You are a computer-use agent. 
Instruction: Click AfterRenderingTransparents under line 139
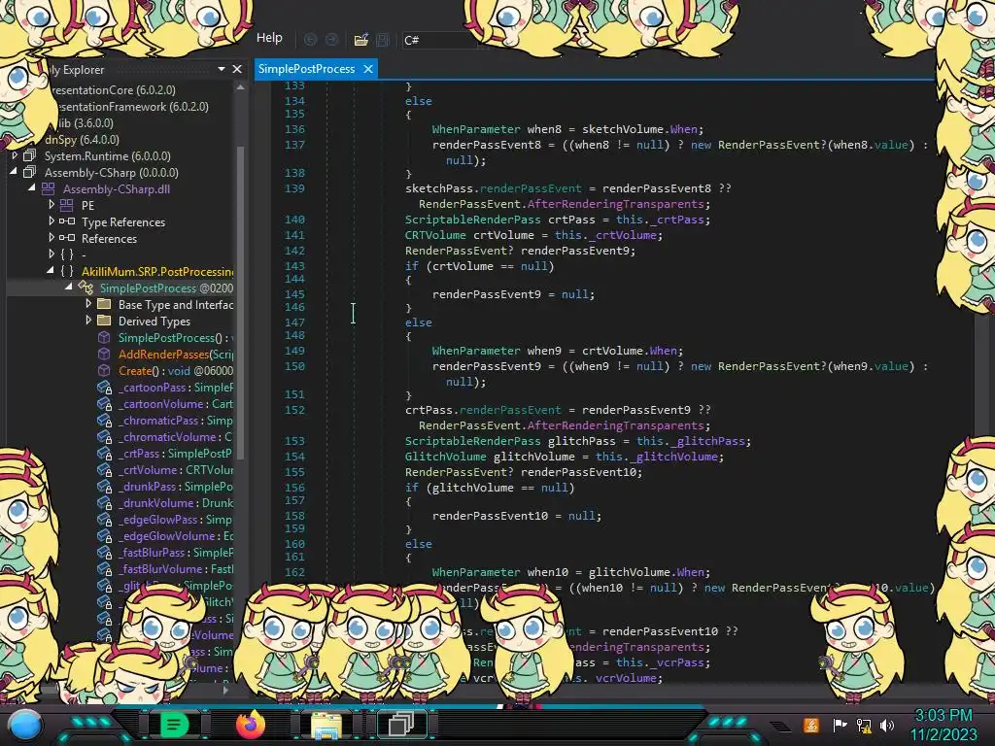pyautogui.click(x=615, y=204)
